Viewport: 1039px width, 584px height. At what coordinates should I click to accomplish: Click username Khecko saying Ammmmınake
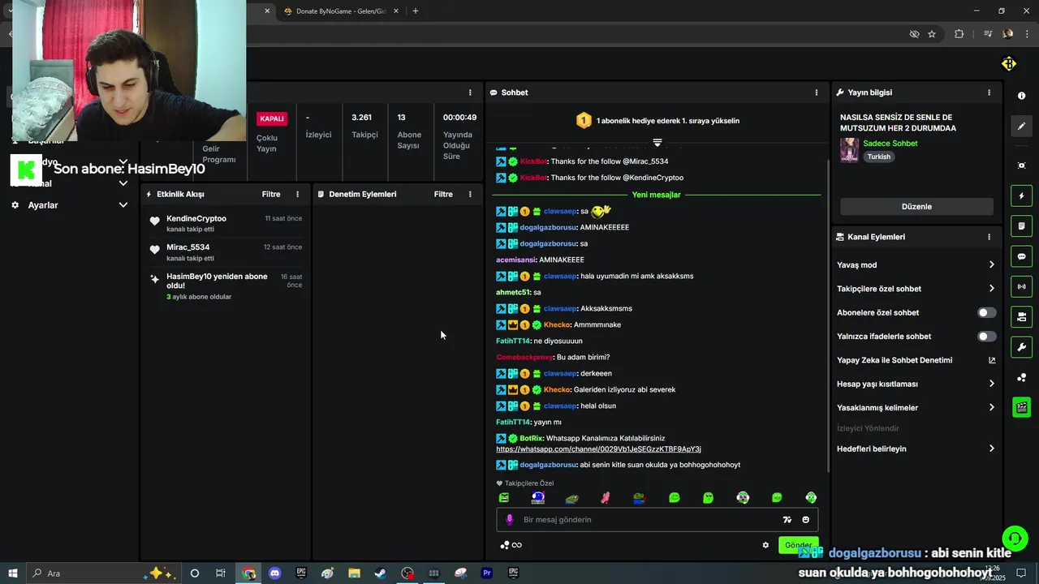tap(557, 324)
